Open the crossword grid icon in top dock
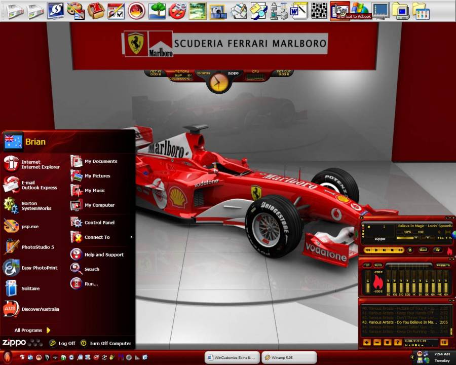The height and width of the screenshot is (365, 456). (319, 10)
